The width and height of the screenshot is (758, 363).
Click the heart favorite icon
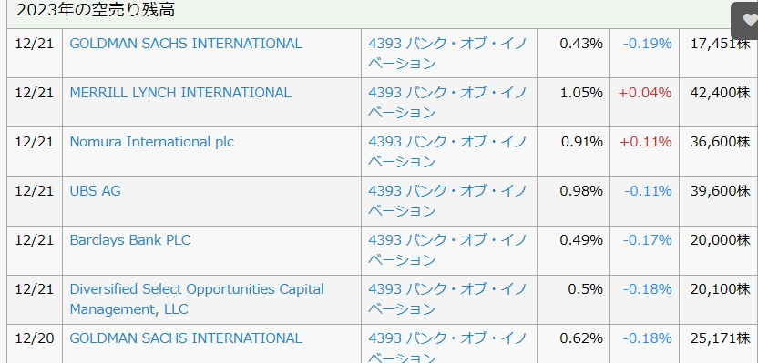coord(749,20)
